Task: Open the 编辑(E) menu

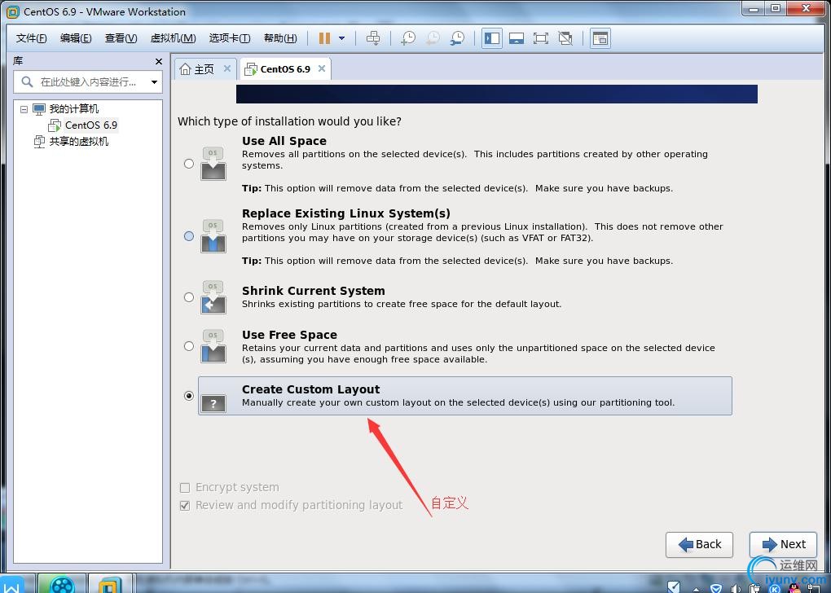Action: click(76, 38)
